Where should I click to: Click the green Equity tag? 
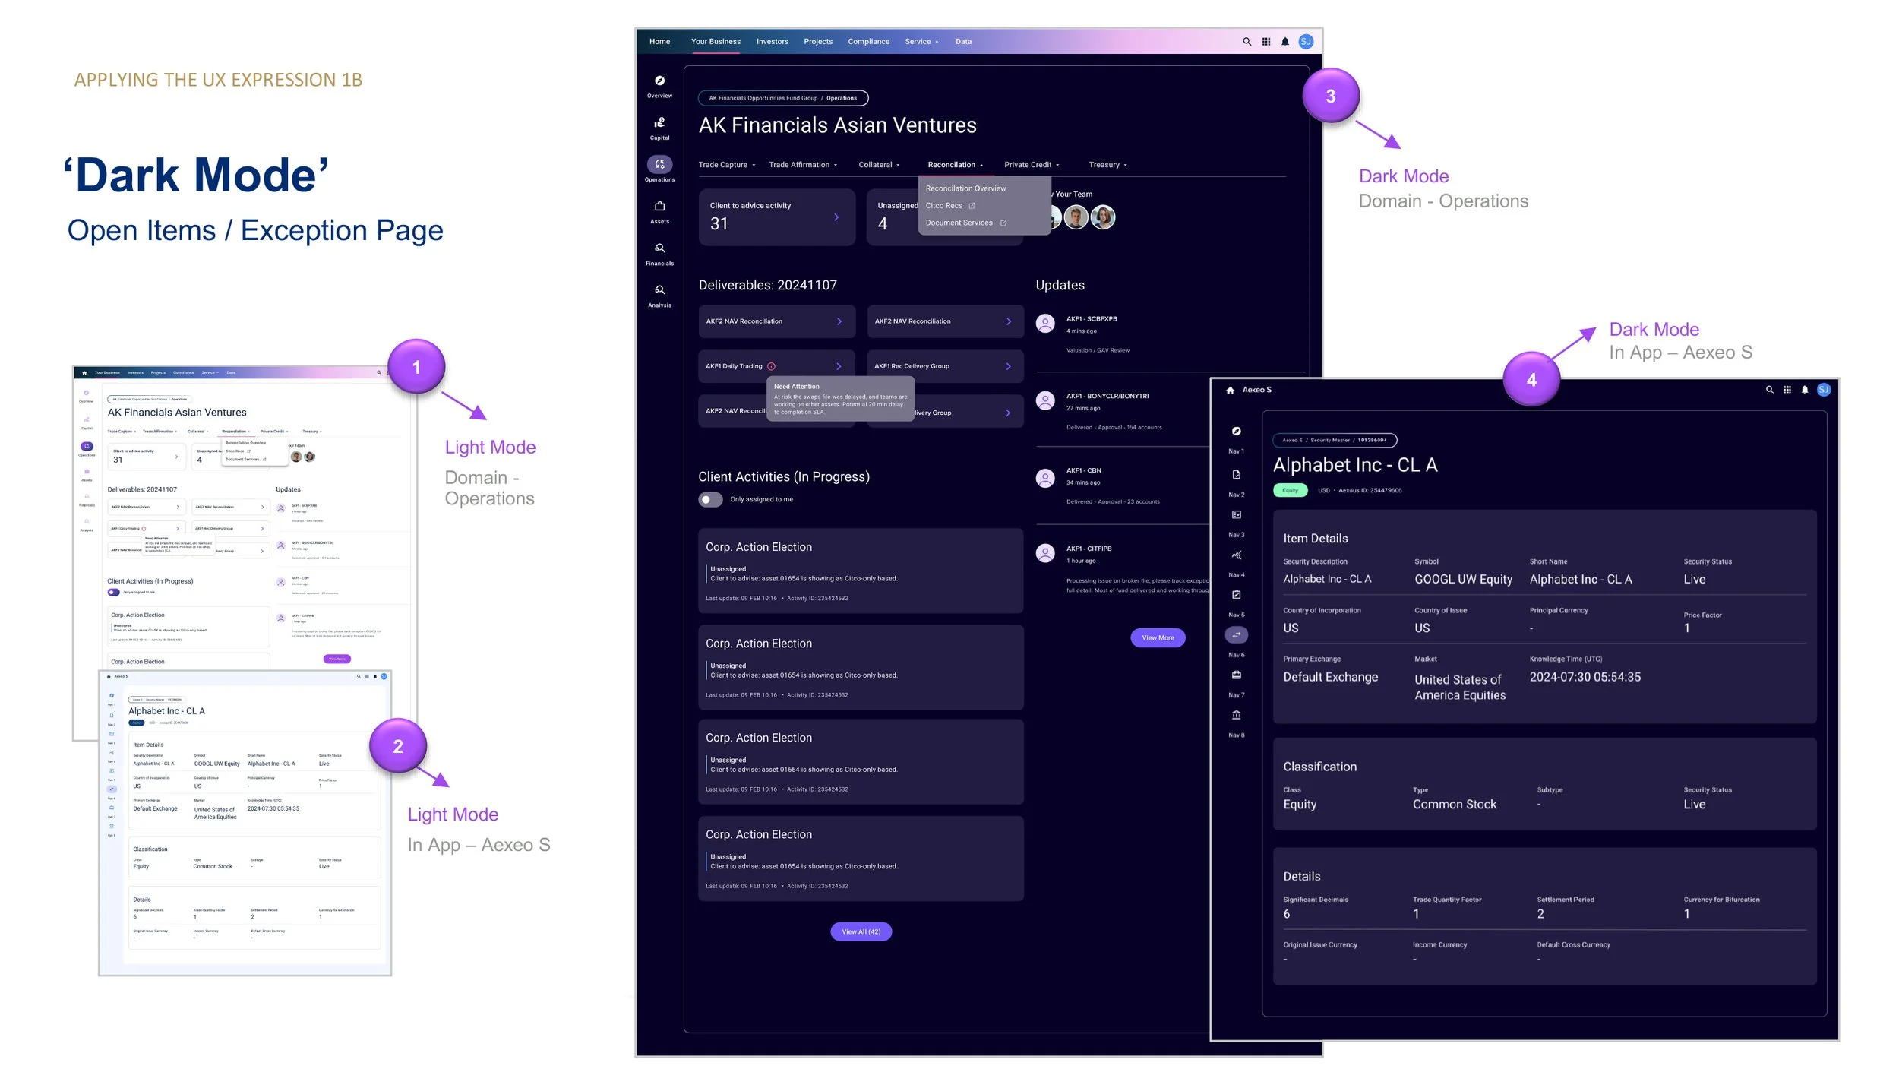(1290, 491)
